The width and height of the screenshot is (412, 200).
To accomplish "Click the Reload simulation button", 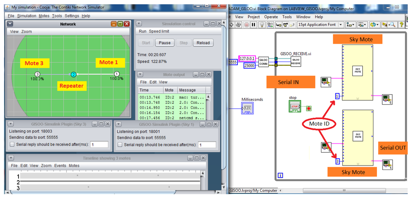I will tap(203, 43).
